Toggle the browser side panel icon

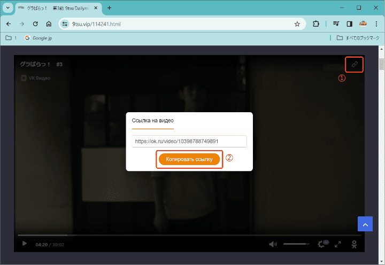tap(349, 24)
